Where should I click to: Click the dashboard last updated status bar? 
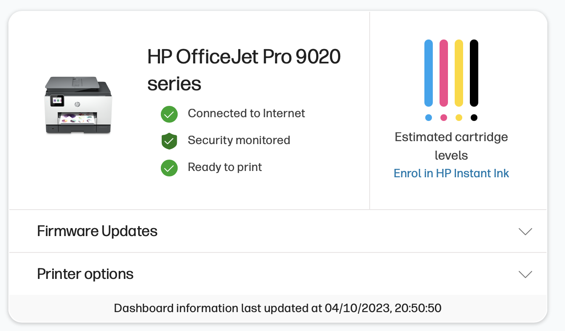tap(278, 308)
